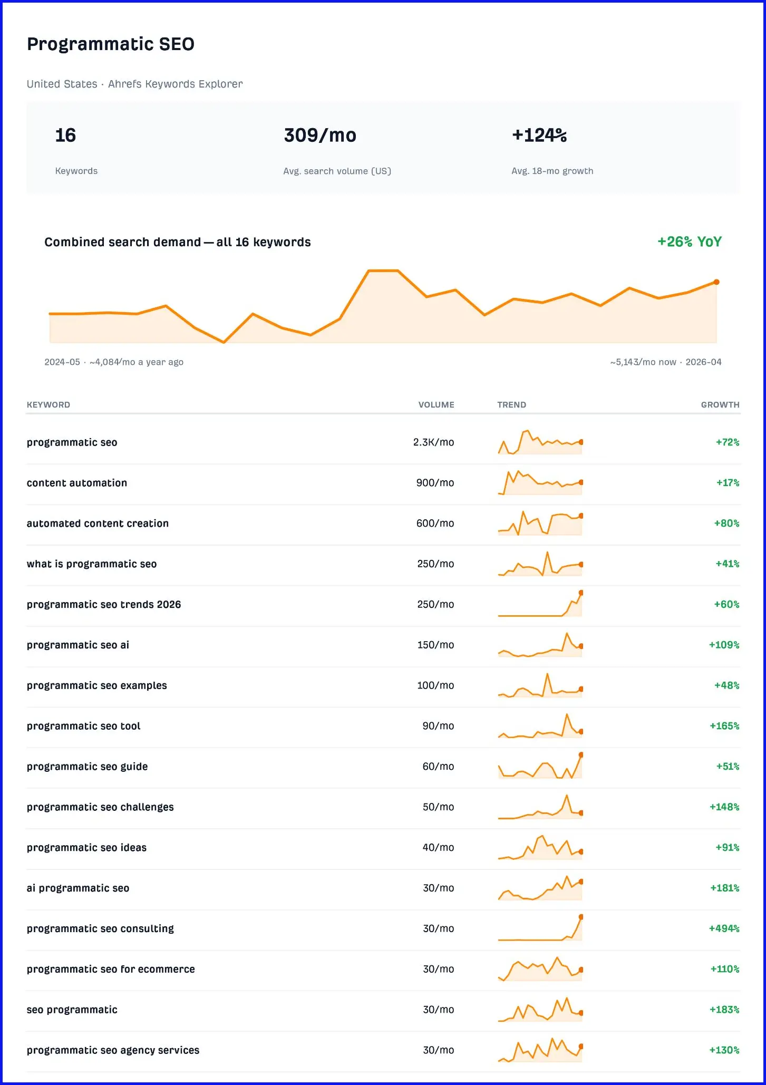Viewport: 766px width, 1085px height.
Task: Select 'what is programmatic seo' keyword
Action: pyautogui.click(x=92, y=564)
